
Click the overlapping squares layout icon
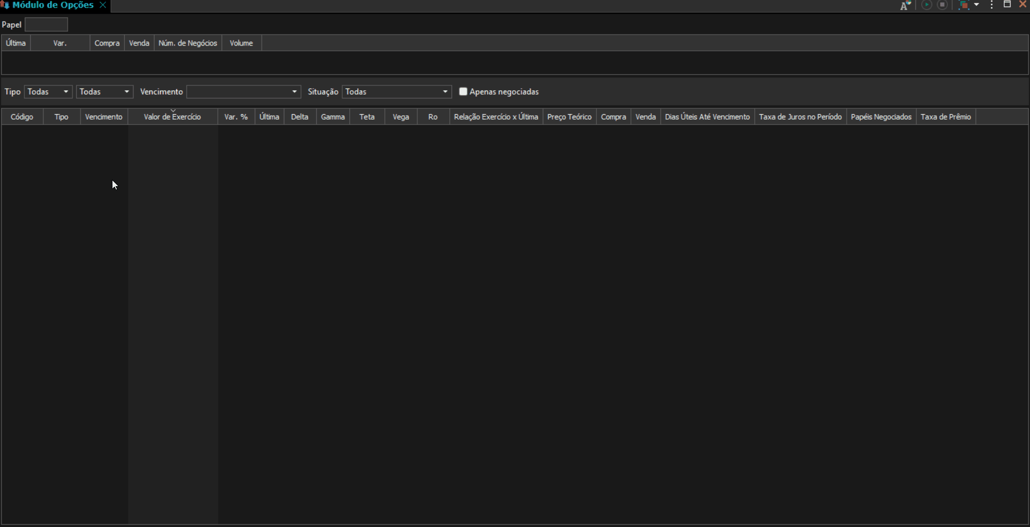point(963,5)
